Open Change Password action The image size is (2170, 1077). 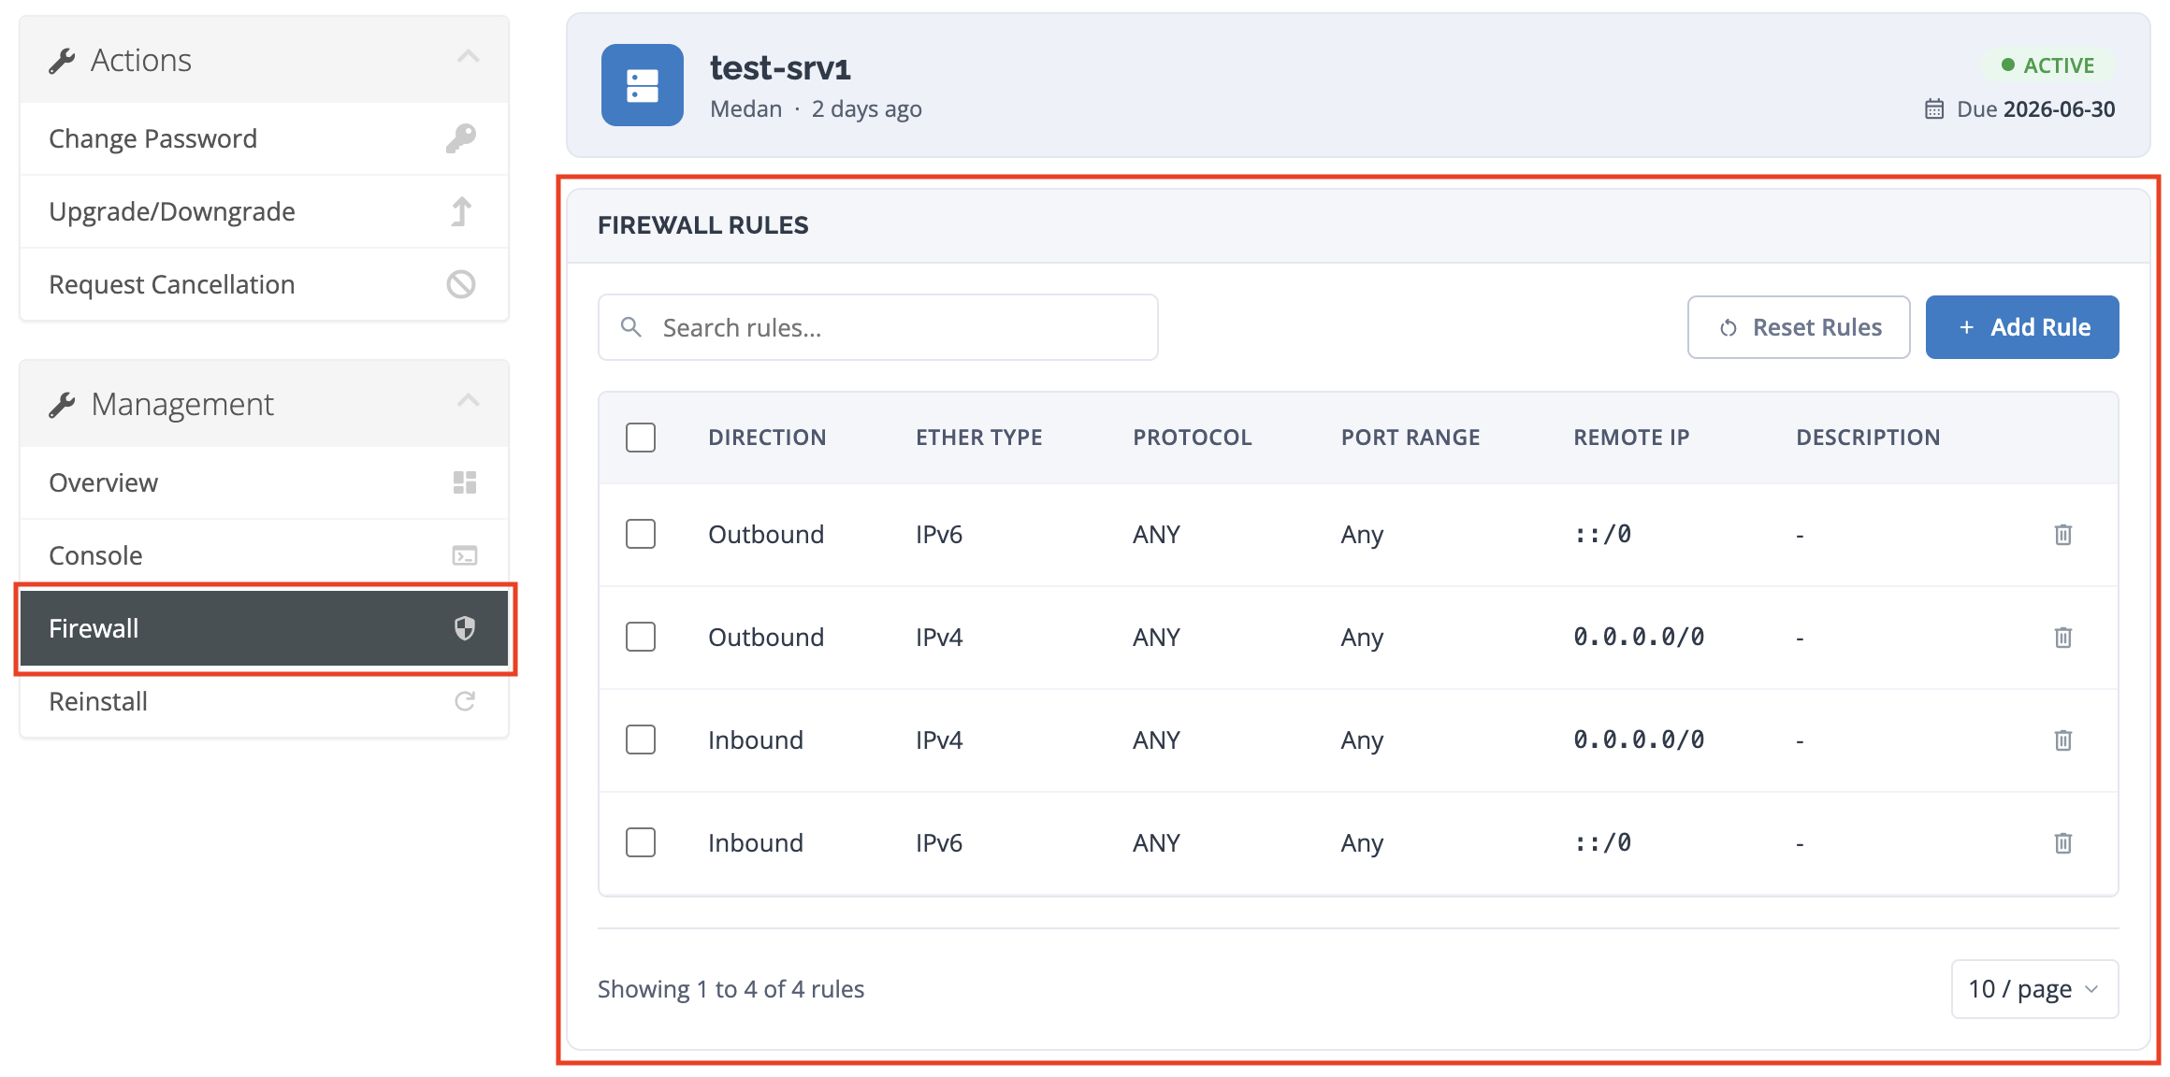[265, 138]
